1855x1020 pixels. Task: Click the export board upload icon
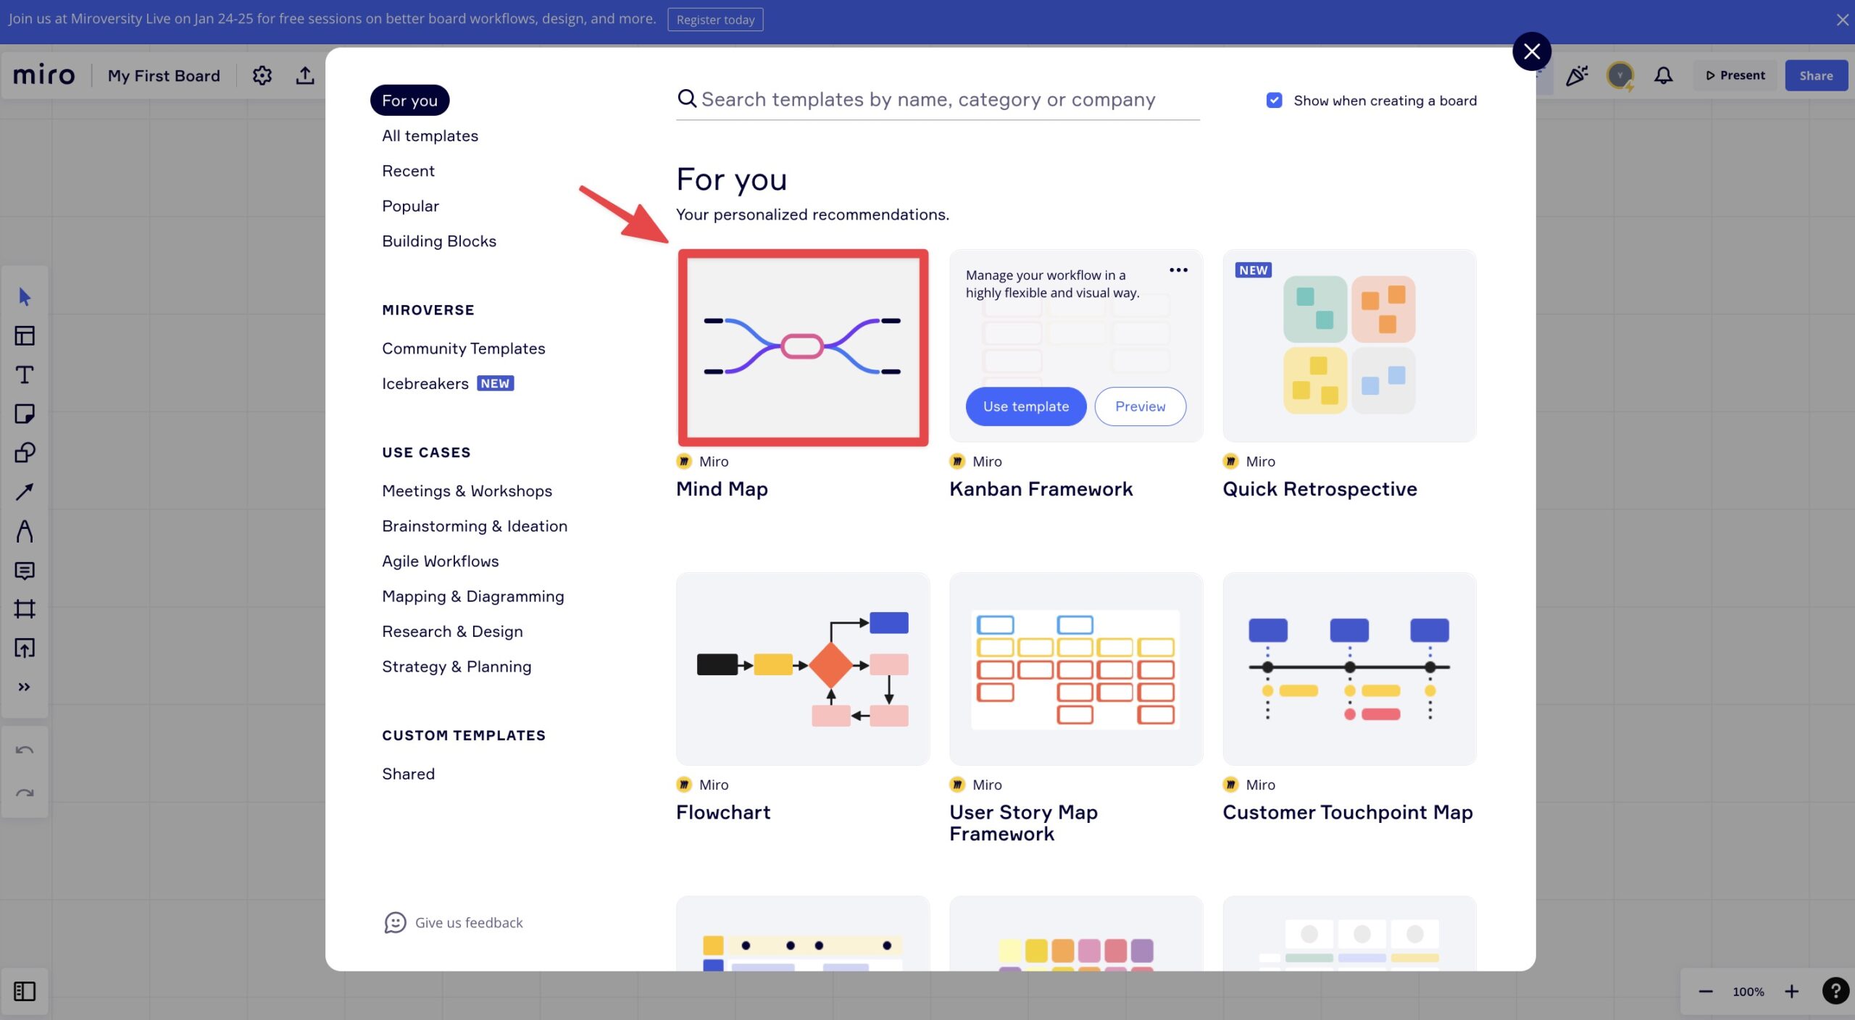pos(305,75)
